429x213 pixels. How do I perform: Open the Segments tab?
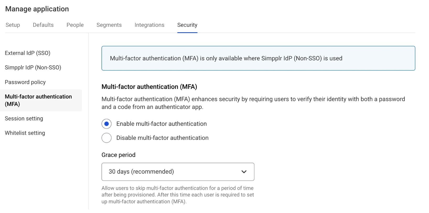[109, 25]
